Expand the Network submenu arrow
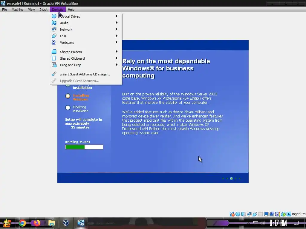 117,29
